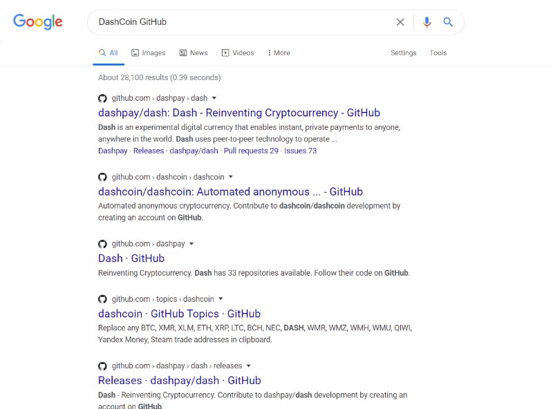Expand dropdown arrow next to dash › releases
Viewport: 553px width, 409px height.
[x=249, y=365]
